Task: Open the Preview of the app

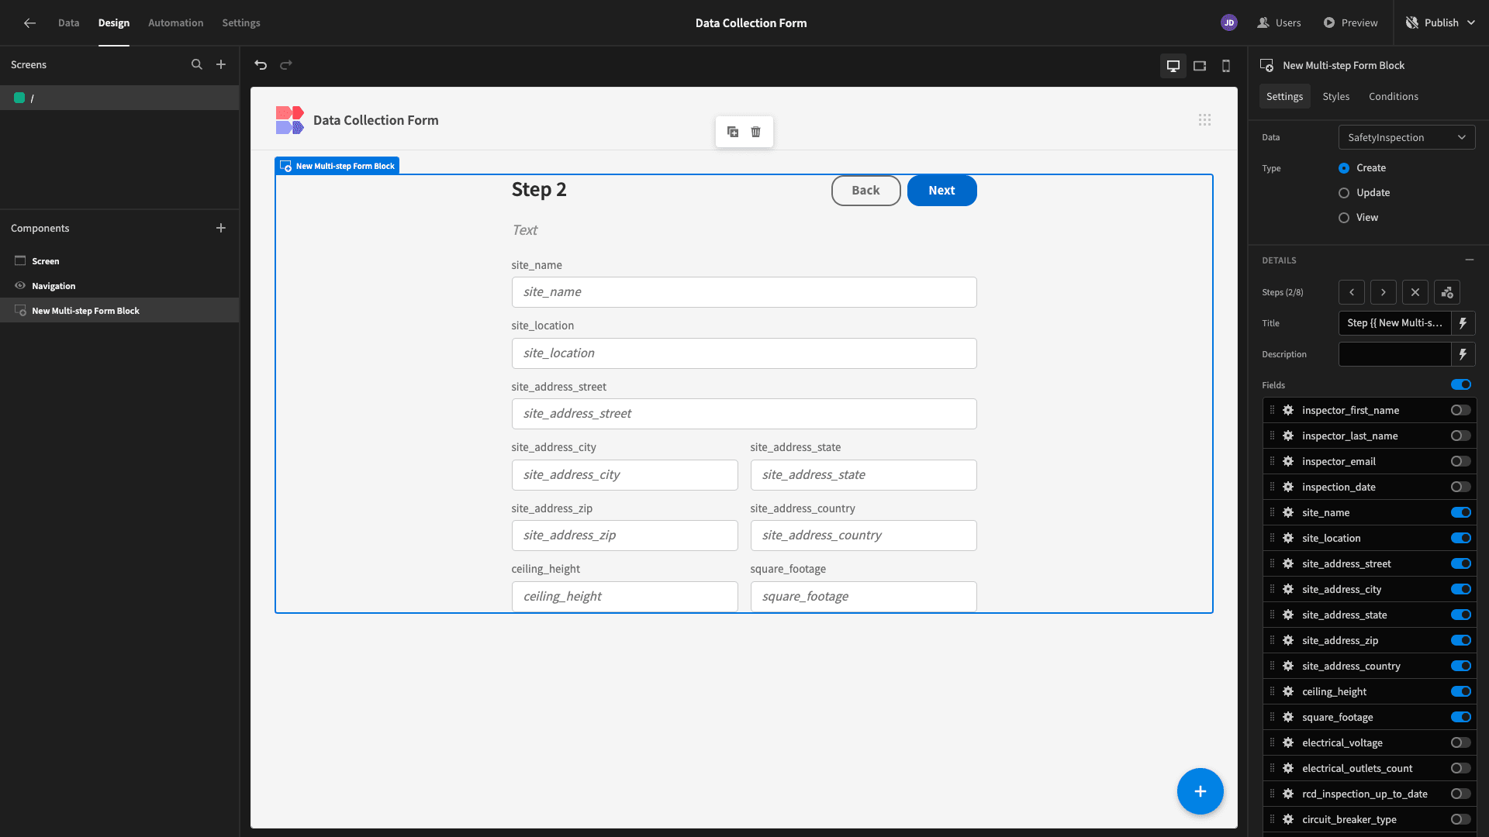Action: (x=1350, y=23)
